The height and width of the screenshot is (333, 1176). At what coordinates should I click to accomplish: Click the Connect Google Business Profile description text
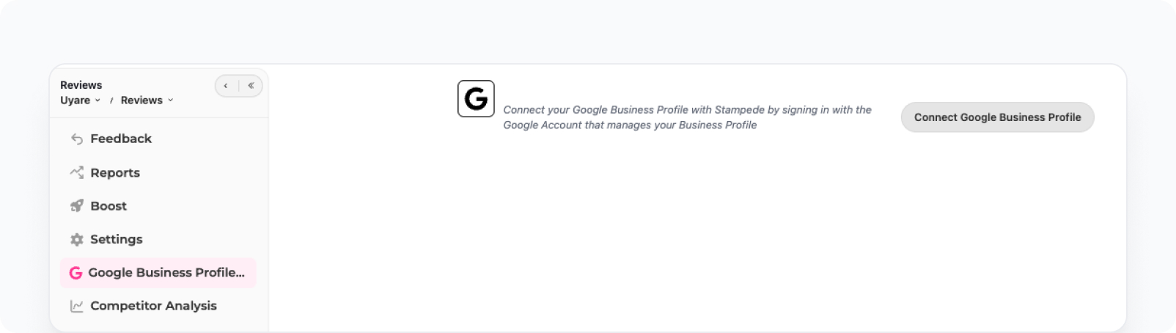[687, 117]
